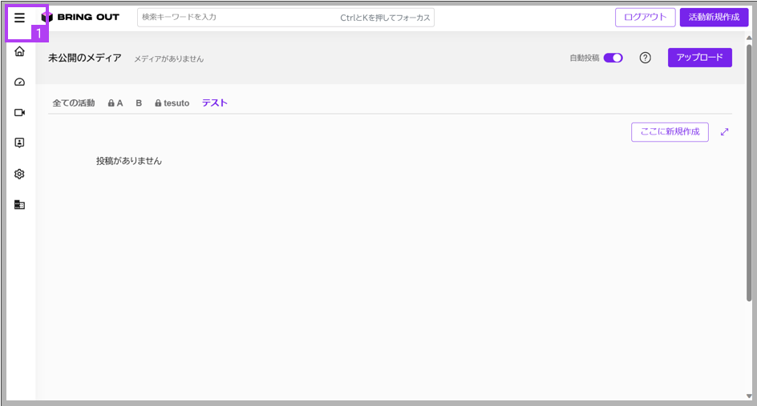Go to home via sidebar house icon
757x406 pixels.
(19, 51)
